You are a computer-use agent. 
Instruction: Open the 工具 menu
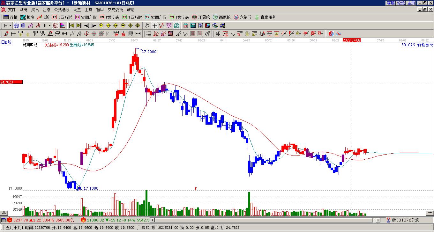pos(88,10)
